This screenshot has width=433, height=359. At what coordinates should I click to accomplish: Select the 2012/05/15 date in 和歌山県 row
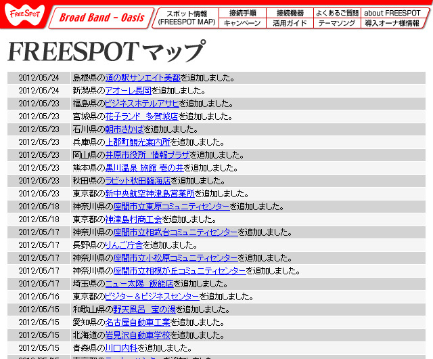39,310
